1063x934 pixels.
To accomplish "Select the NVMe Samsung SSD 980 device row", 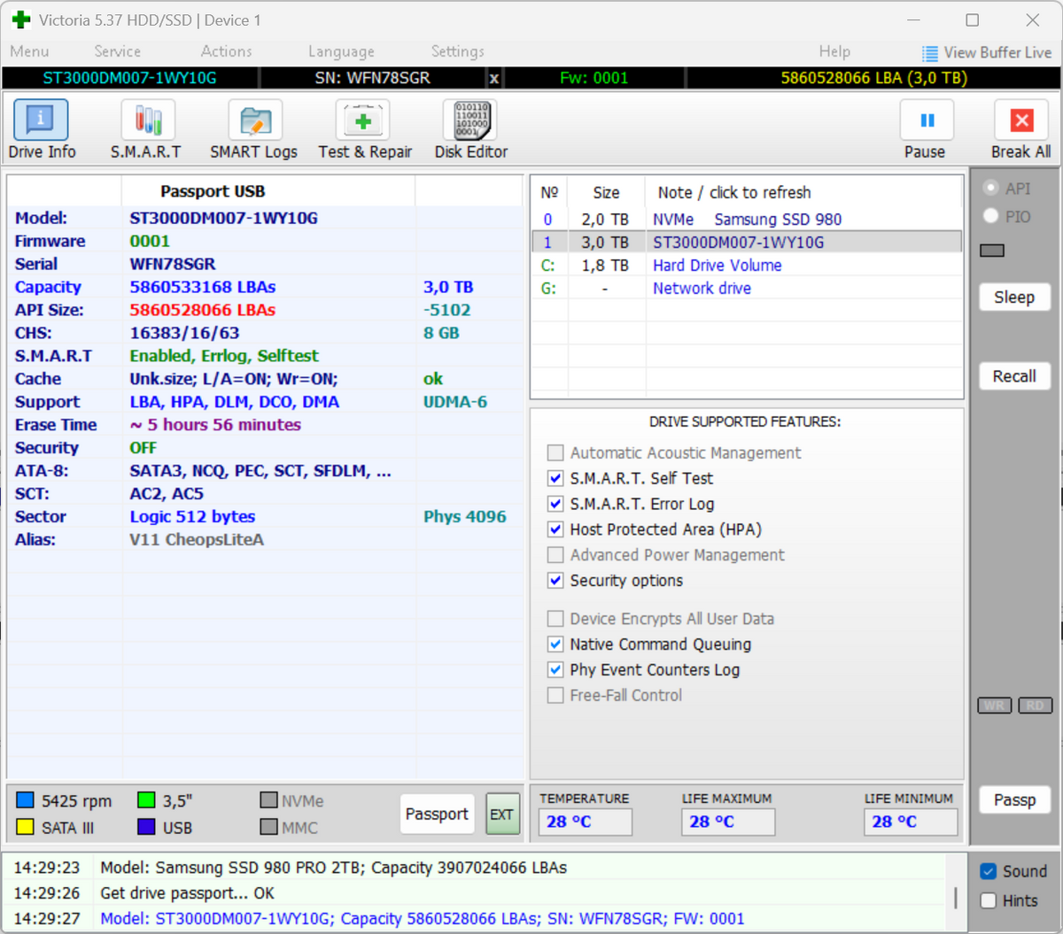I will click(747, 220).
